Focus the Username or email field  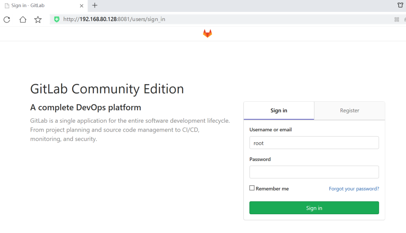tap(314, 143)
